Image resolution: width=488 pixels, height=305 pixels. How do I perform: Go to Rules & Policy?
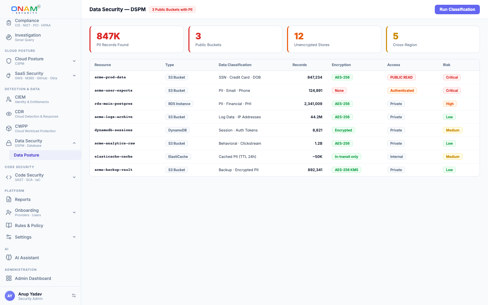pyautogui.click(x=41, y=225)
